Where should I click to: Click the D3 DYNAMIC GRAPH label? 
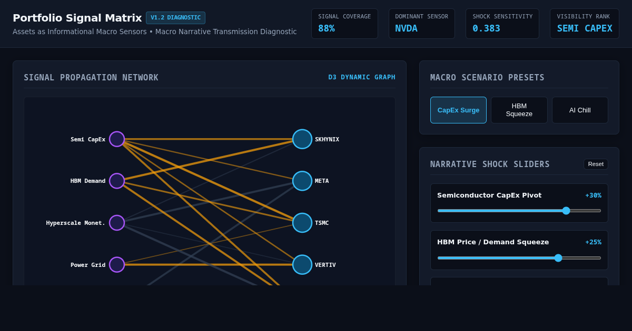point(362,77)
